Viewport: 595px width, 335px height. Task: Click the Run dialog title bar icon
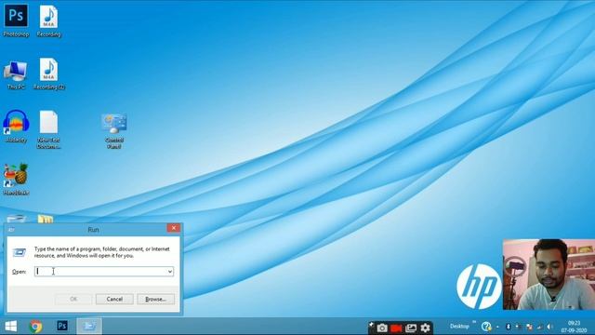click(11, 230)
